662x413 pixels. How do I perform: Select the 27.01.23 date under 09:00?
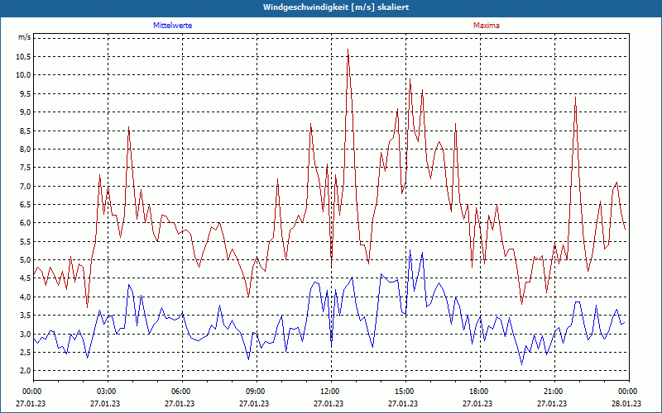pyautogui.click(x=255, y=403)
